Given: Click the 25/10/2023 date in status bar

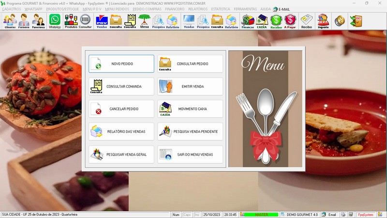Looking at the screenshot, I should (x=212, y=215).
